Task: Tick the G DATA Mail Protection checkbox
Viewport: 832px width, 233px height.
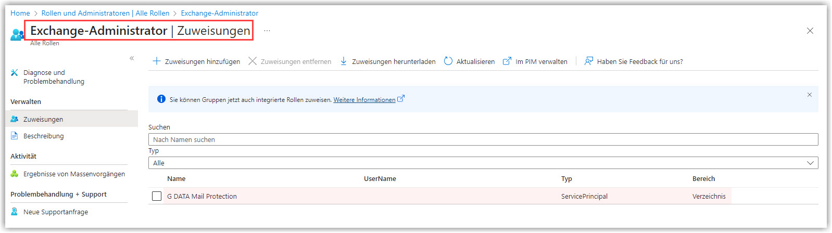Action: click(157, 196)
